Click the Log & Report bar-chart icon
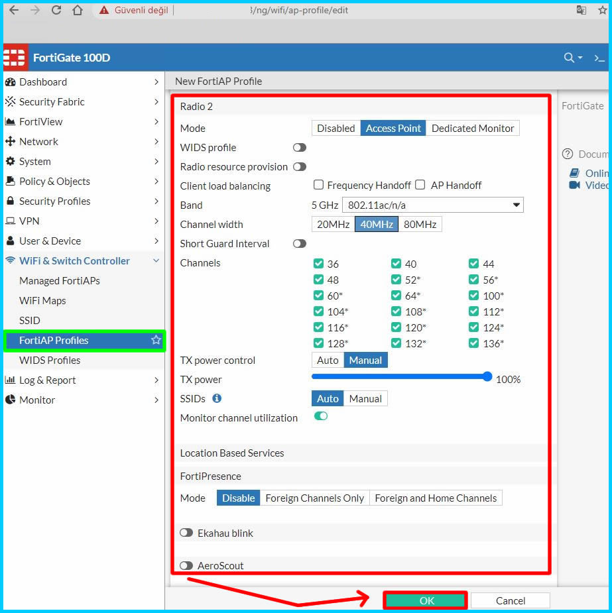The height and width of the screenshot is (613, 612). (10, 380)
